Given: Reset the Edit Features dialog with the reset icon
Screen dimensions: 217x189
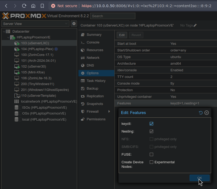Looking at the screenshot, I should pyautogui.click(x=201, y=113).
